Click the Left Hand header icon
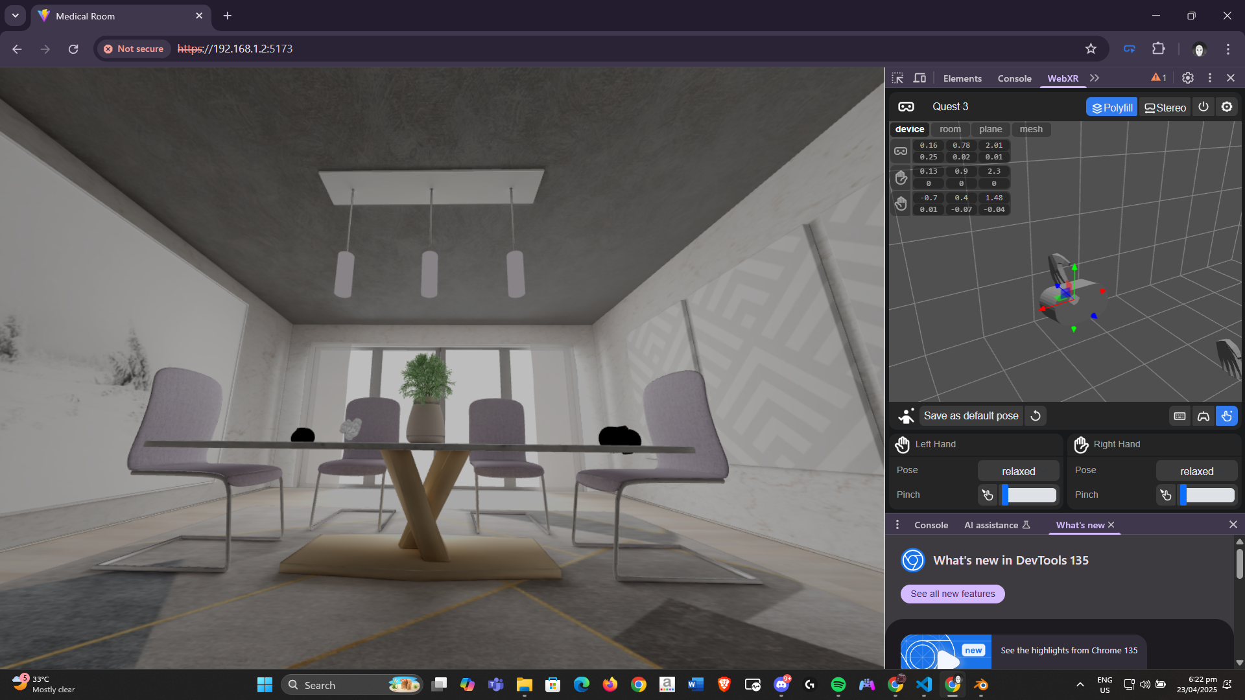 pos(903,445)
